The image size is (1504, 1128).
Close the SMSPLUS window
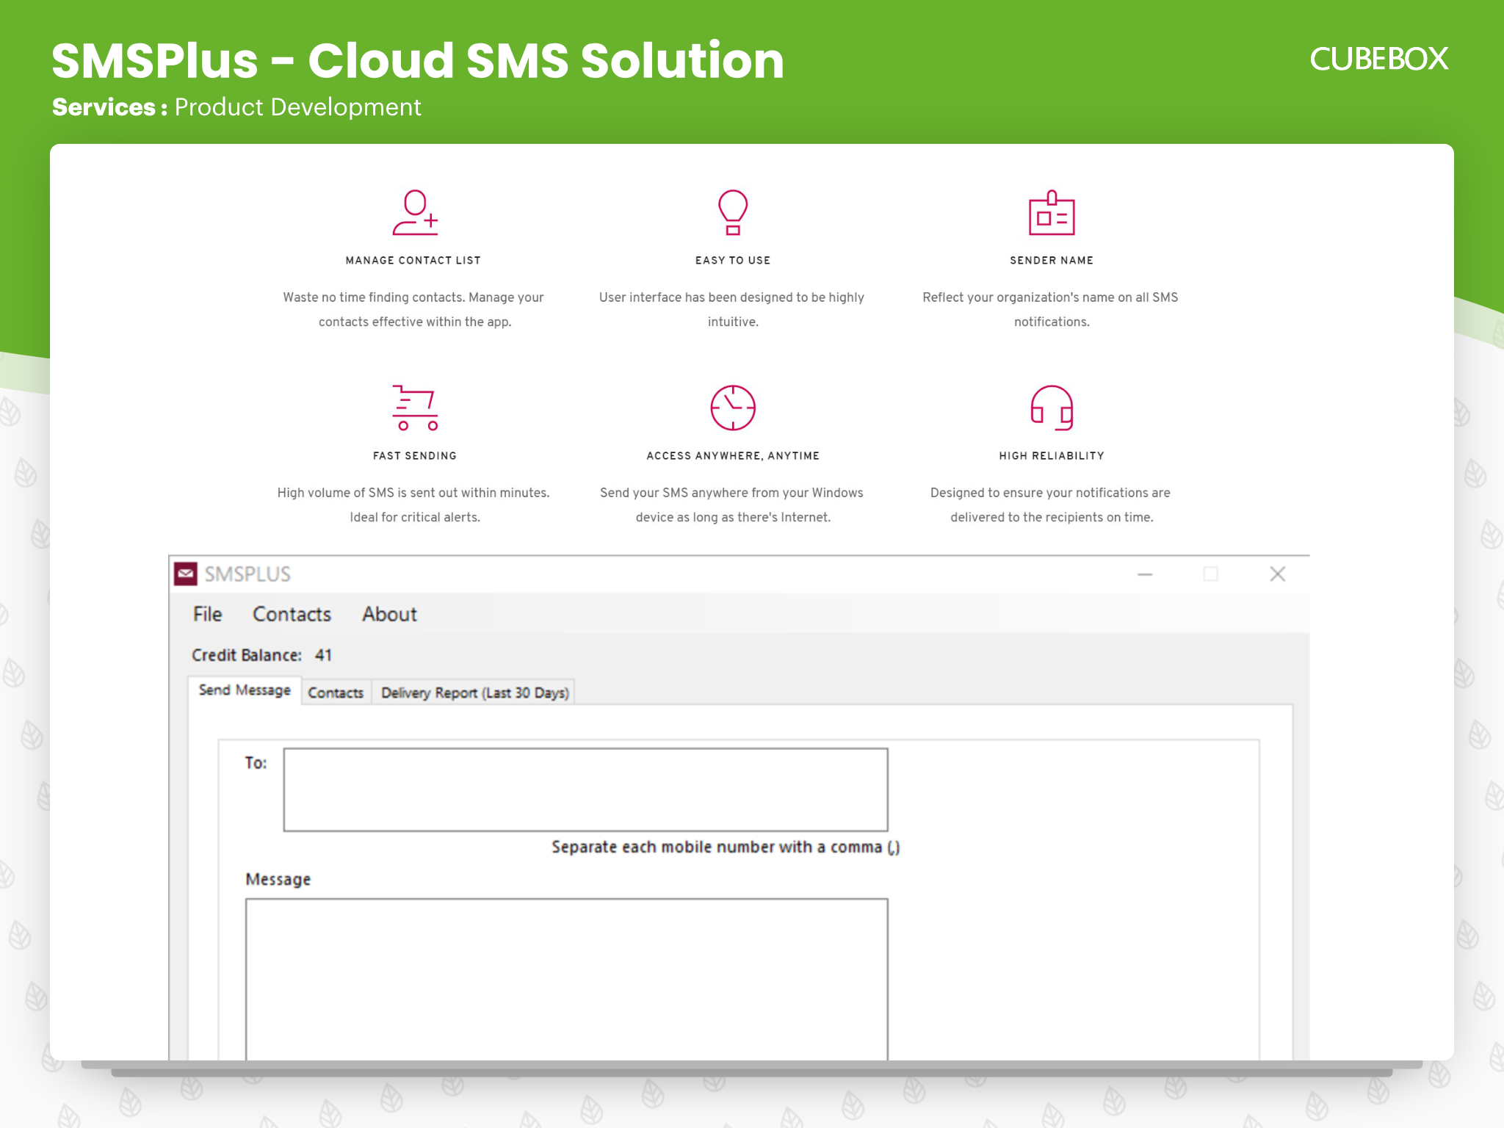tap(1278, 574)
